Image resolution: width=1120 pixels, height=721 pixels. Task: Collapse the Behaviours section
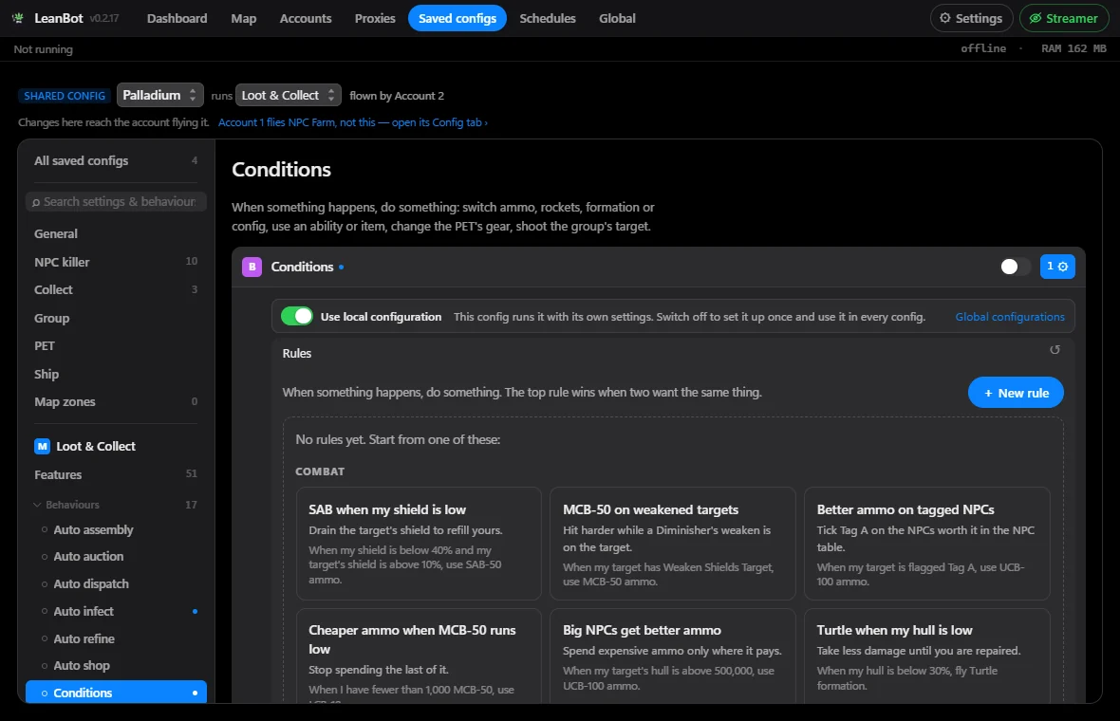click(x=116, y=505)
